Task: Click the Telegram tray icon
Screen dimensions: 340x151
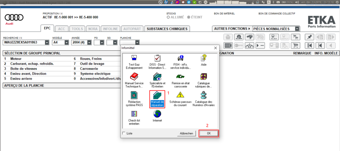Action: pos(189,2)
